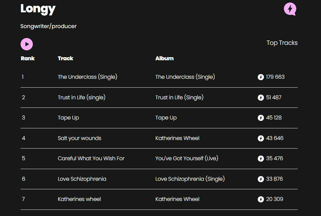Viewport: 321px width, 216px height.
Task: Play the Tape Up track title
Action: pyautogui.click(x=68, y=118)
